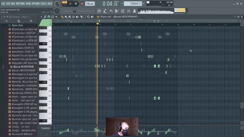Select the Playback scrub speaker tool
The width and height of the screenshot is (244, 137).
coord(92,17)
